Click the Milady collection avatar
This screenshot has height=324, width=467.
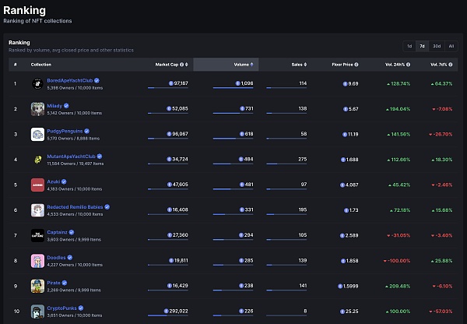37,109
